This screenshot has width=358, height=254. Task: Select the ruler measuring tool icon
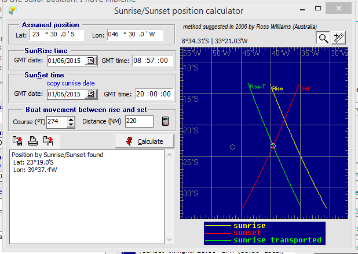click(338, 38)
